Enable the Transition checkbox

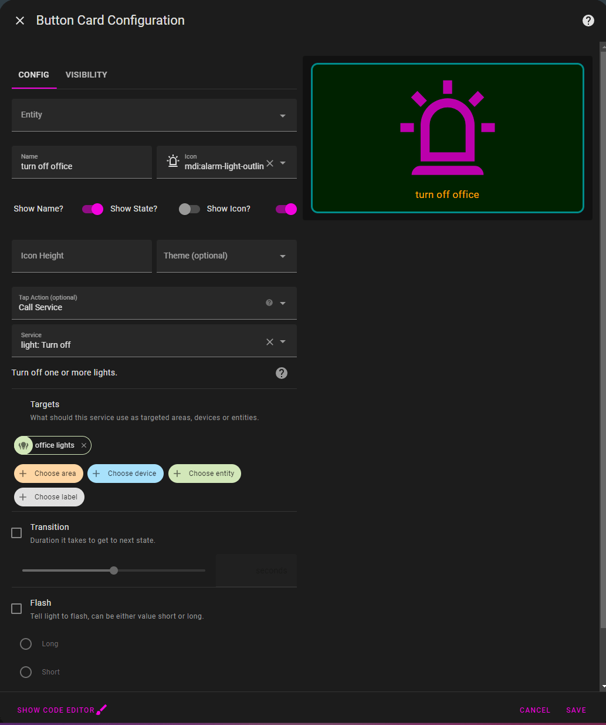click(x=16, y=533)
